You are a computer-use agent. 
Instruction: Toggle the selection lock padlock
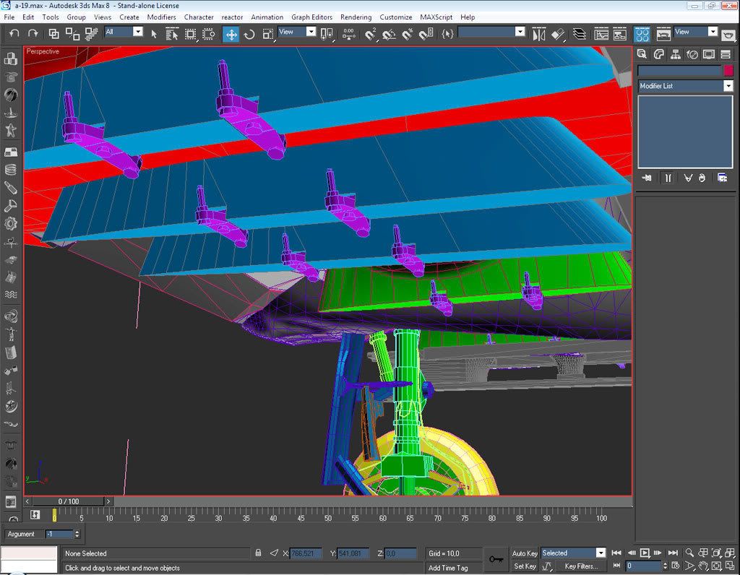[x=258, y=553]
